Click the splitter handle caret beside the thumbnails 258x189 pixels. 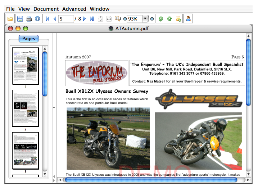[54, 107]
